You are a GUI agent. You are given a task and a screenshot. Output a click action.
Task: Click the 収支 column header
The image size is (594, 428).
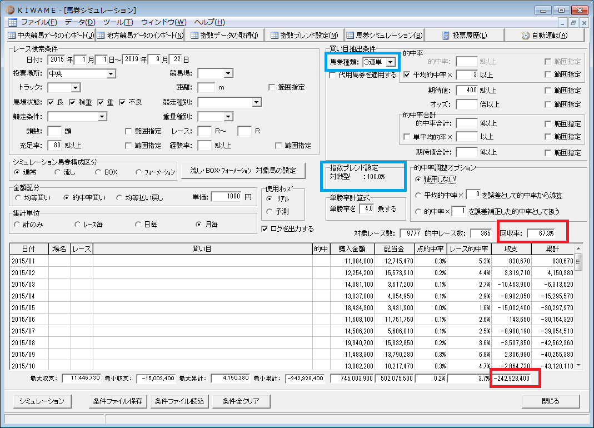[511, 249]
